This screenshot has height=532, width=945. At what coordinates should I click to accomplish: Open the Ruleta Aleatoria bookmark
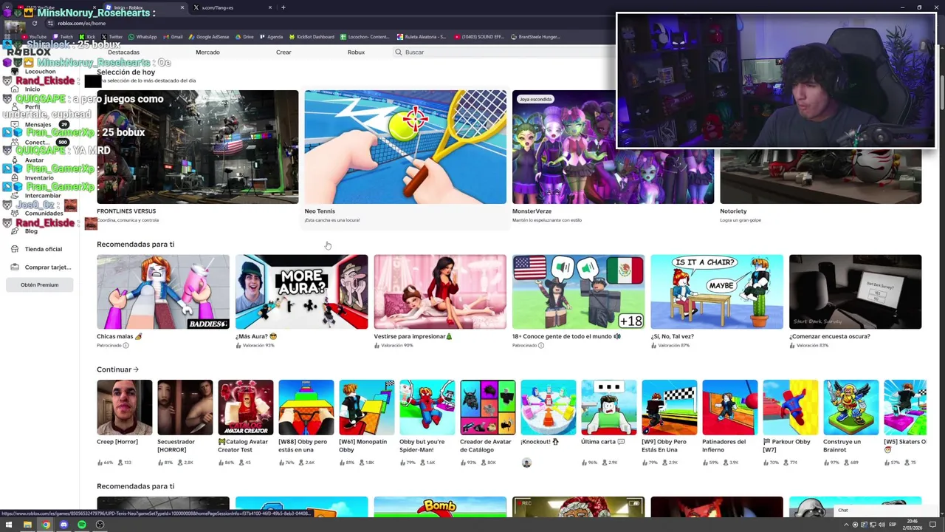pos(422,37)
